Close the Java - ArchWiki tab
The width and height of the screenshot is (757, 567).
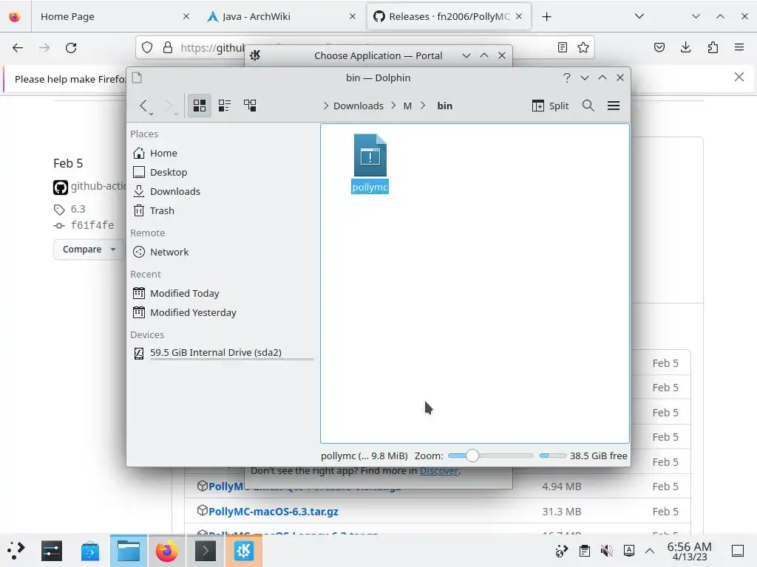353,16
